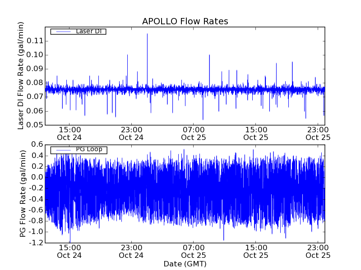This screenshot has height=270, width=361.
Task: Click '15:00 Oct 24' under the Laser DI plot
Action: point(69,134)
